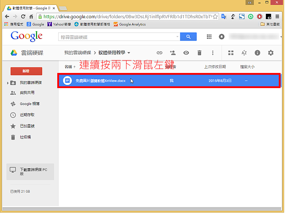The width and height of the screenshot is (285, 214).
Task: Click the Drive 雲端硬碟 logo
Action: click(x=27, y=53)
